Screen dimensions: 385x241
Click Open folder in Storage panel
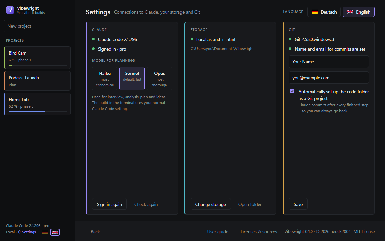(250, 204)
